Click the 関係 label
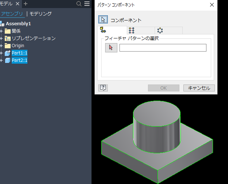Viewport: 228px width, 184px height. pos(16,31)
